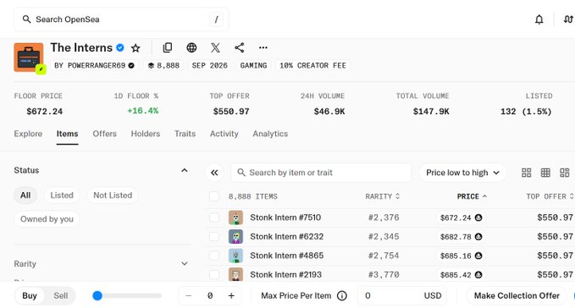
Task: Open the X (Twitter) profile icon
Action: 216,47
